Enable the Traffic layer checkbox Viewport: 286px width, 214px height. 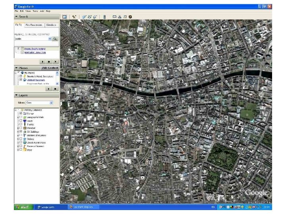coord(21,124)
